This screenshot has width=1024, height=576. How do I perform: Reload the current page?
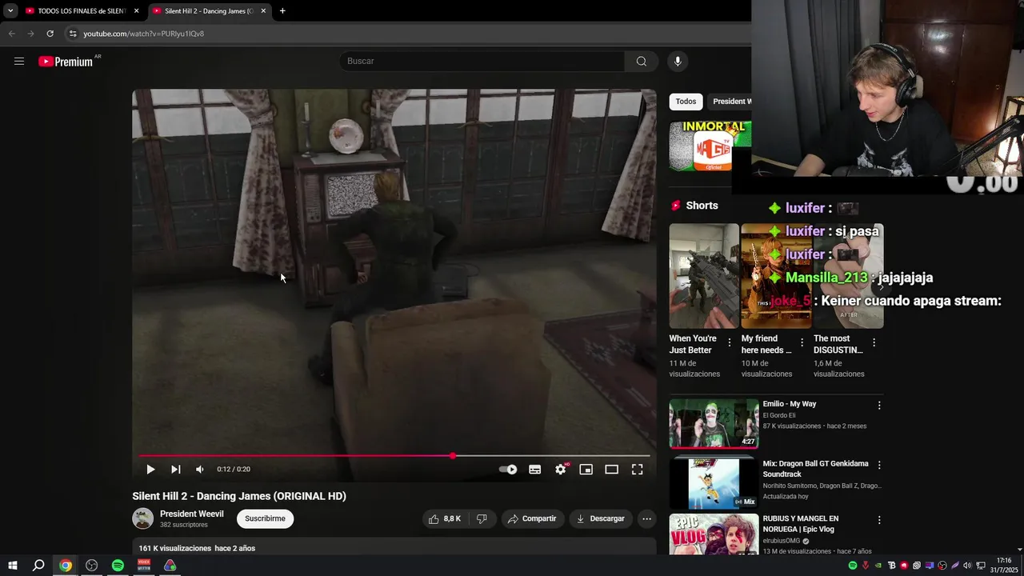pos(50,34)
